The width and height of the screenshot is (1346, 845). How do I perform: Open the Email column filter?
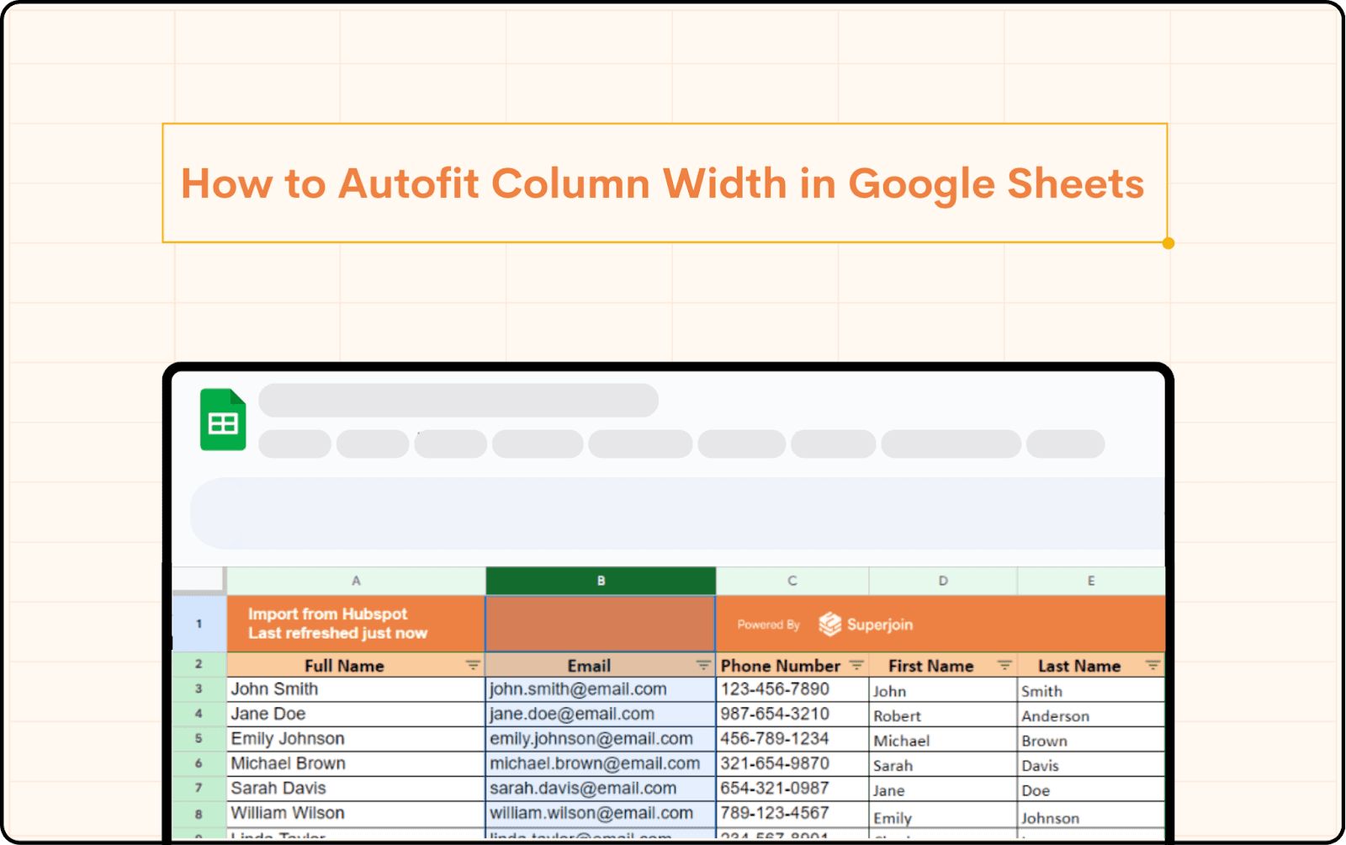(x=703, y=666)
